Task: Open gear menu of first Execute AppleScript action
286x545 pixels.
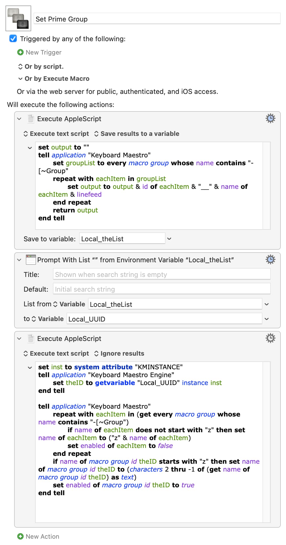Action: [x=270, y=119]
